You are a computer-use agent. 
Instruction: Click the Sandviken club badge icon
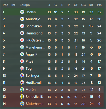22,26
